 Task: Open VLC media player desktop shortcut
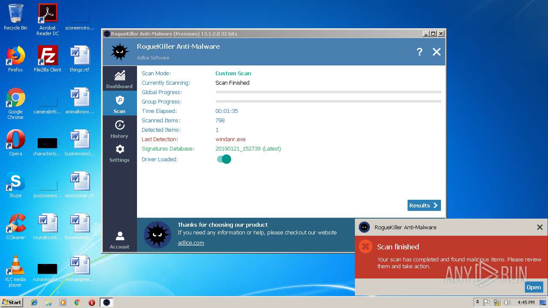pyautogui.click(x=15, y=271)
